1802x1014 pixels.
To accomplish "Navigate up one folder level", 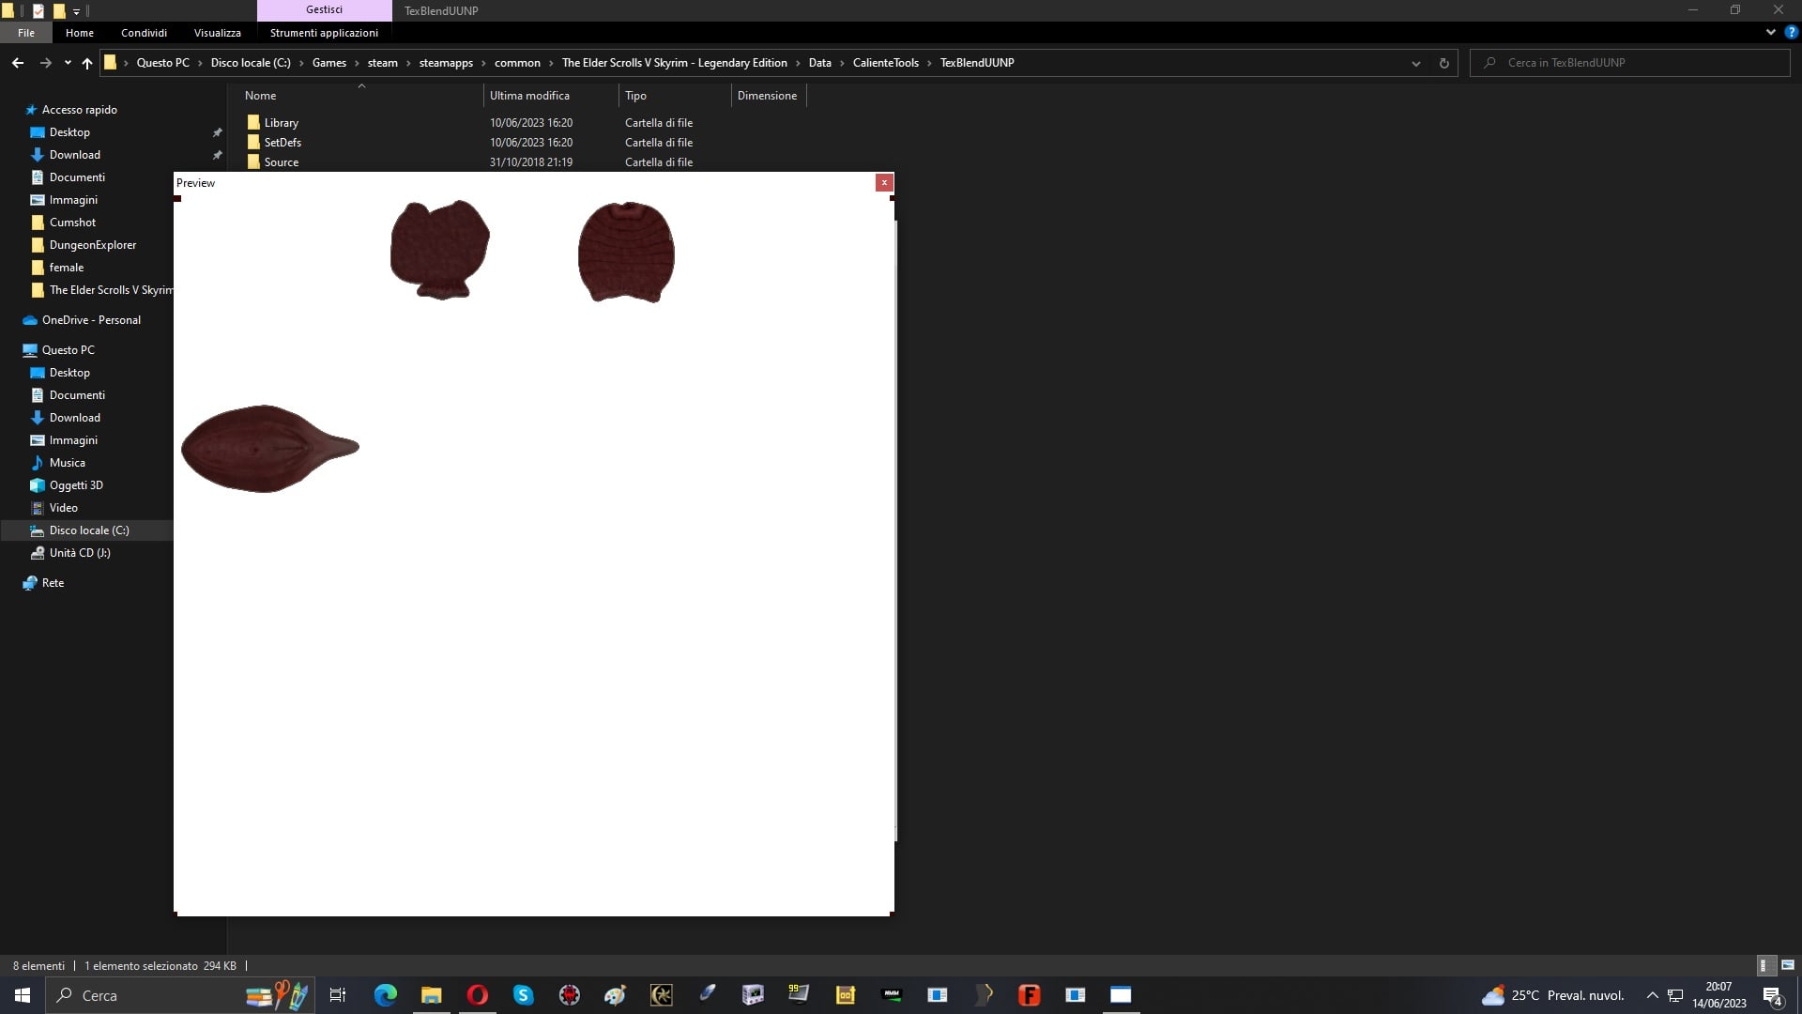I will [87, 63].
